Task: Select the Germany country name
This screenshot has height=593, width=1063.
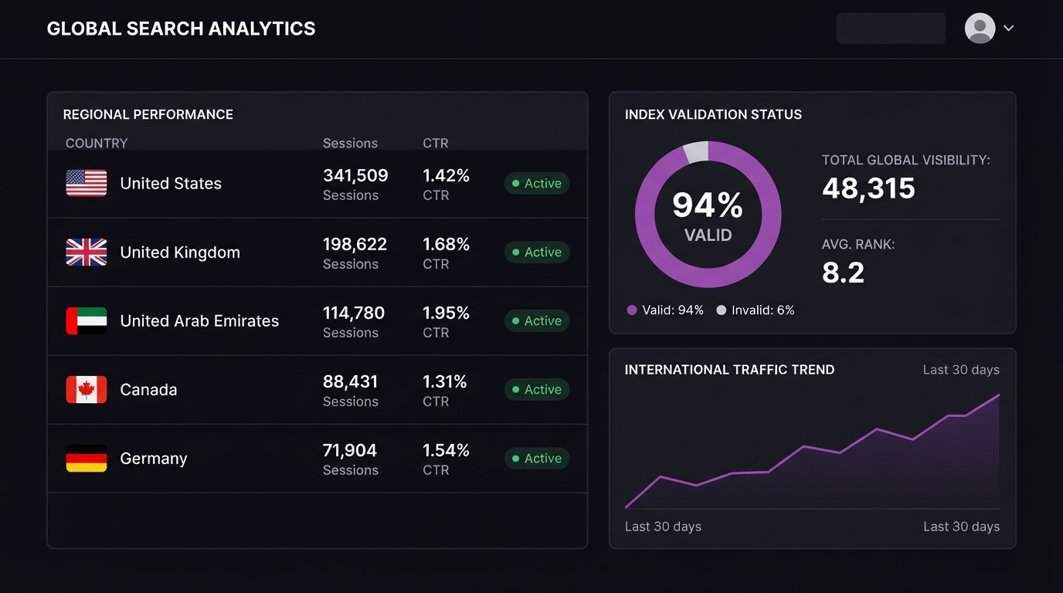Action: tap(154, 458)
